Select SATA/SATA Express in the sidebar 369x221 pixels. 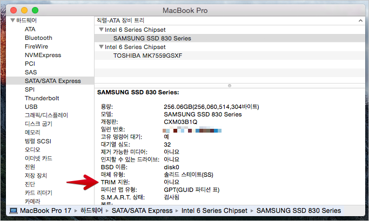50,81
